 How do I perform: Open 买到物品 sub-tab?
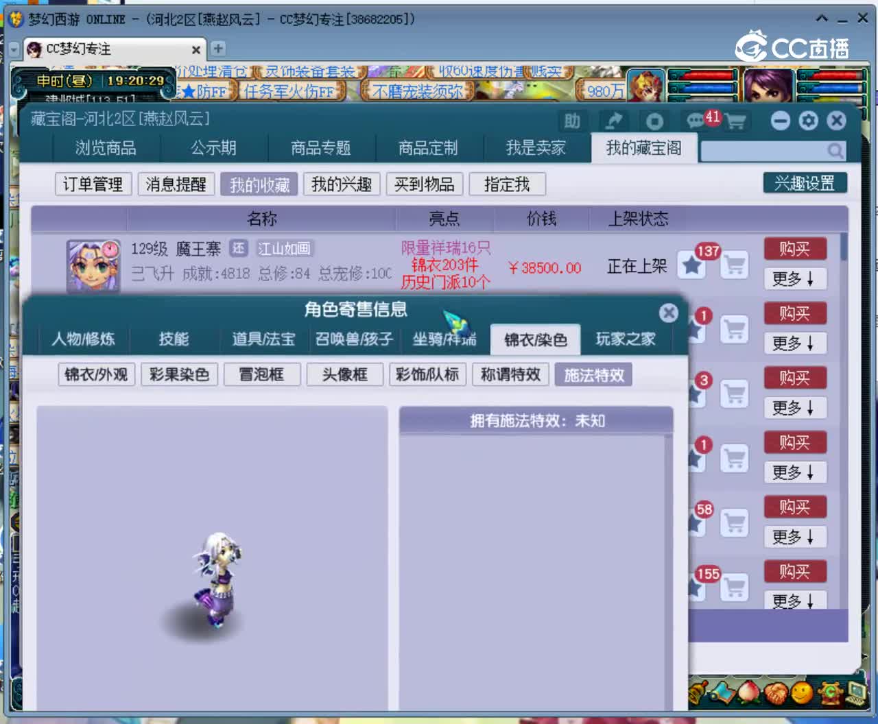[425, 184]
